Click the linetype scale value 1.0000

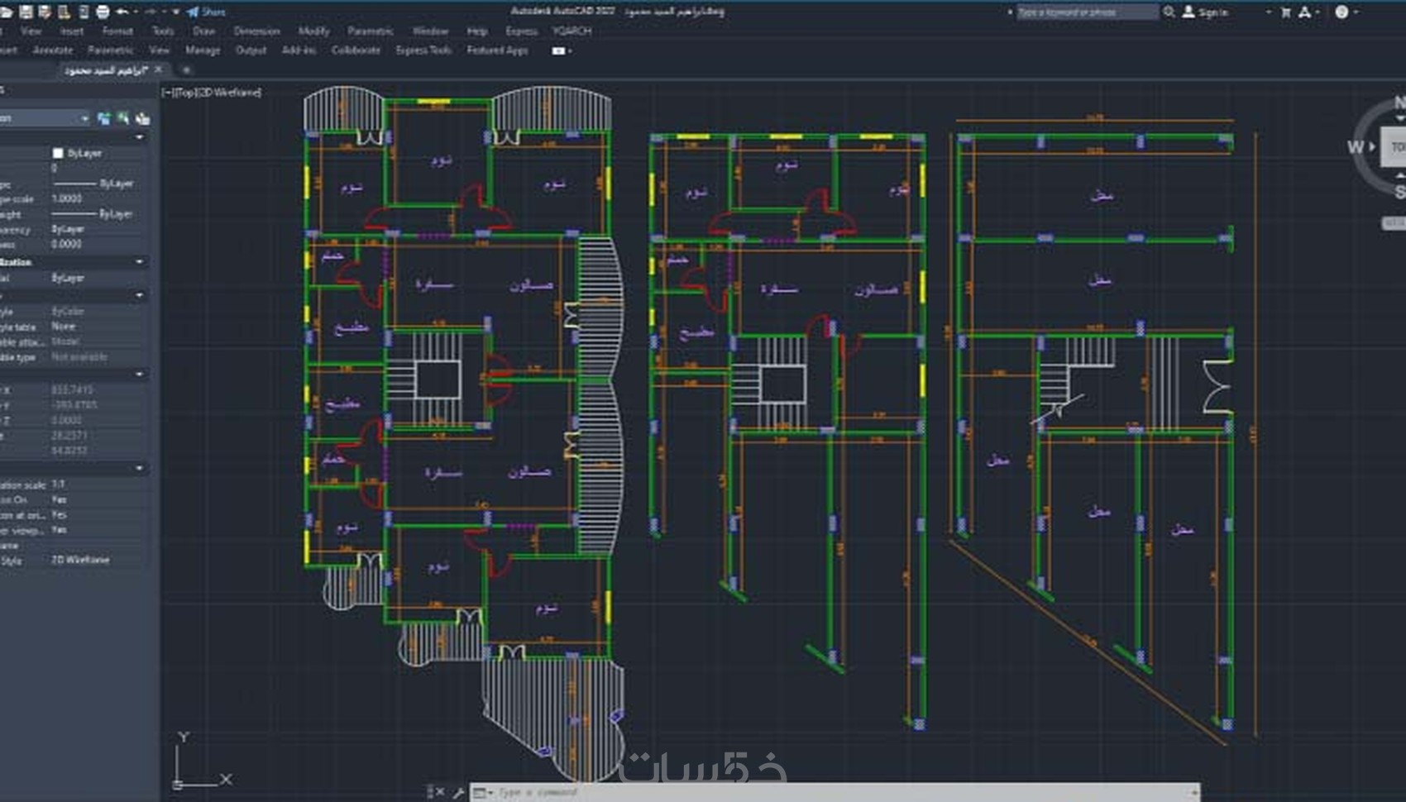[67, 198]
